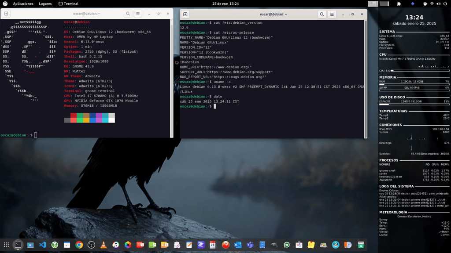
Task: Open the text editor notepad icon in dock
Action: (189, 245)
